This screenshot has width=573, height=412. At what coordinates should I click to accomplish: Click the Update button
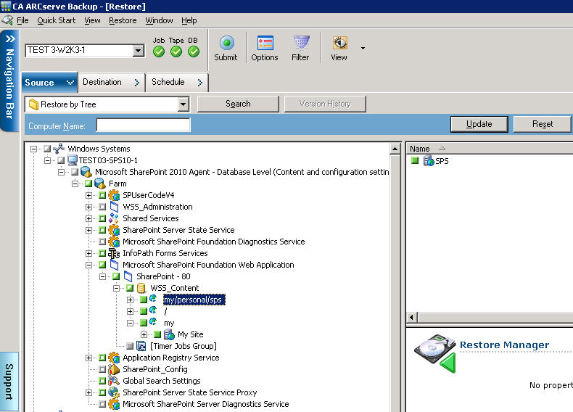tap(479, 124)
